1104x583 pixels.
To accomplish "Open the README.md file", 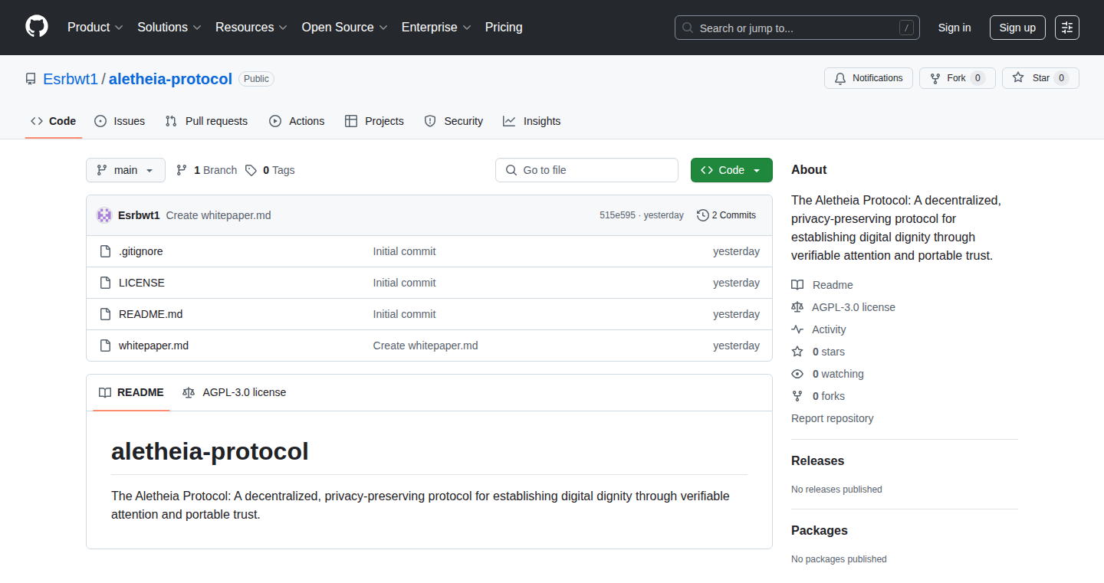I will 151,314.
